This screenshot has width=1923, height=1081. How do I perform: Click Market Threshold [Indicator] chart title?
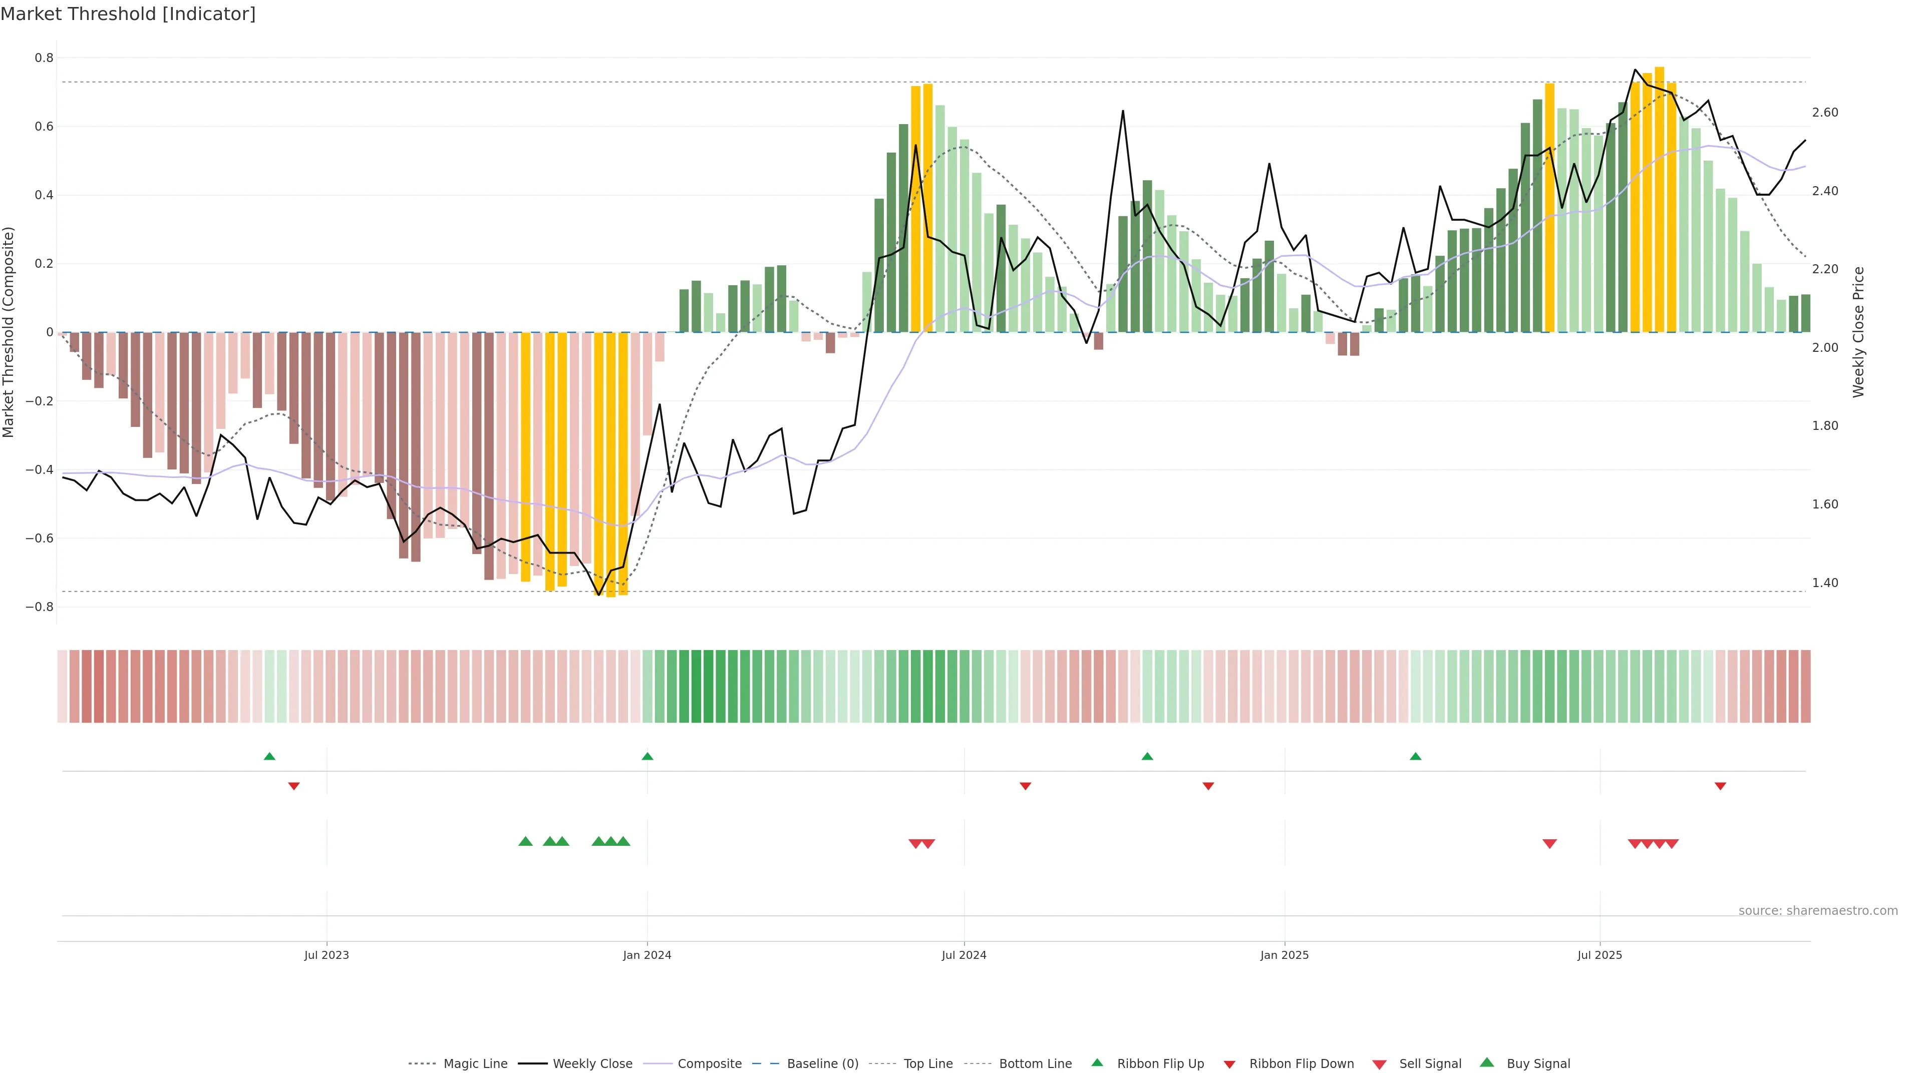click(128, 14)
